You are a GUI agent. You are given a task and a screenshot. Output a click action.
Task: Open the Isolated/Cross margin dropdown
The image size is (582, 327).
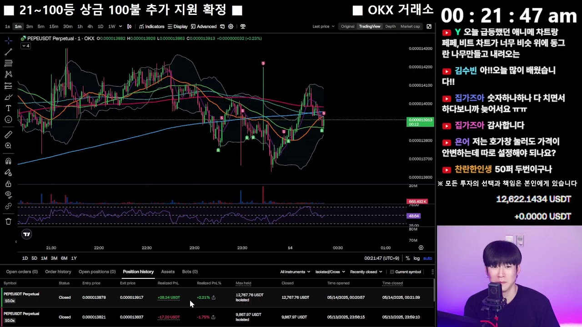point(330,272)
